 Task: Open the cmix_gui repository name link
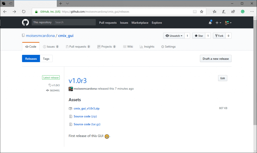66,36
